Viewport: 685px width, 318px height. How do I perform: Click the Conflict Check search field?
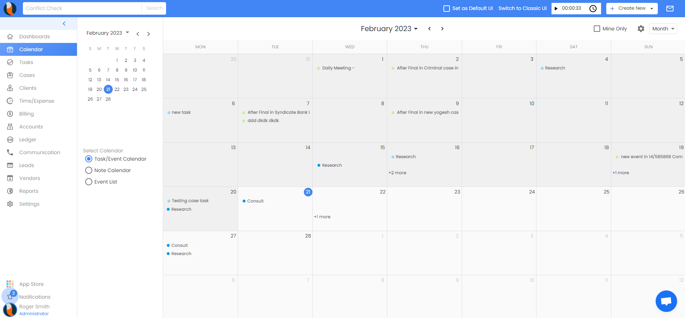(x=82, y=8)
